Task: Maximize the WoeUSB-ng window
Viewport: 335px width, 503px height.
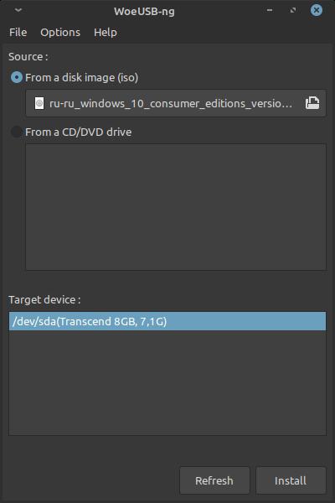Action: tap(293, 10)
